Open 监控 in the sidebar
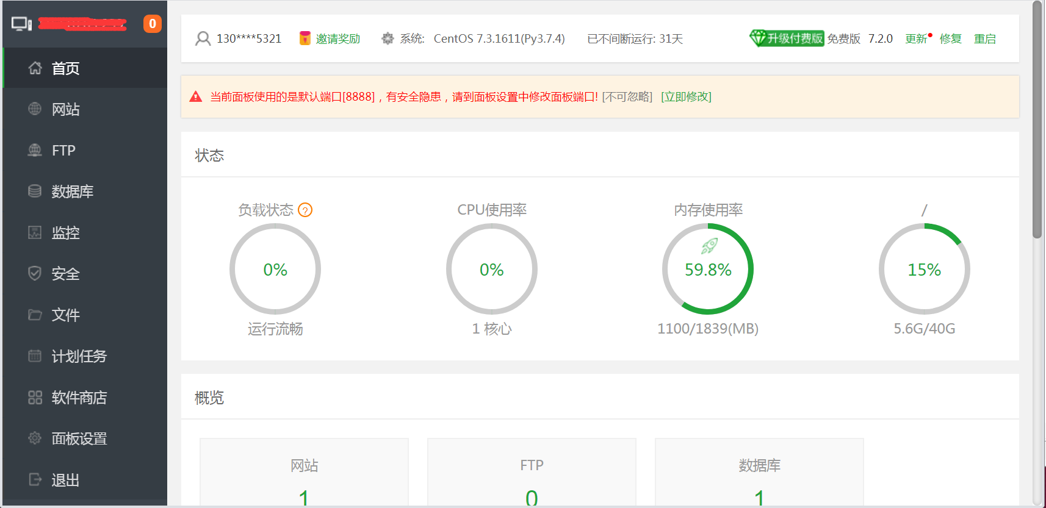This screenshot has width=1046, height=508. click(85, 232)
